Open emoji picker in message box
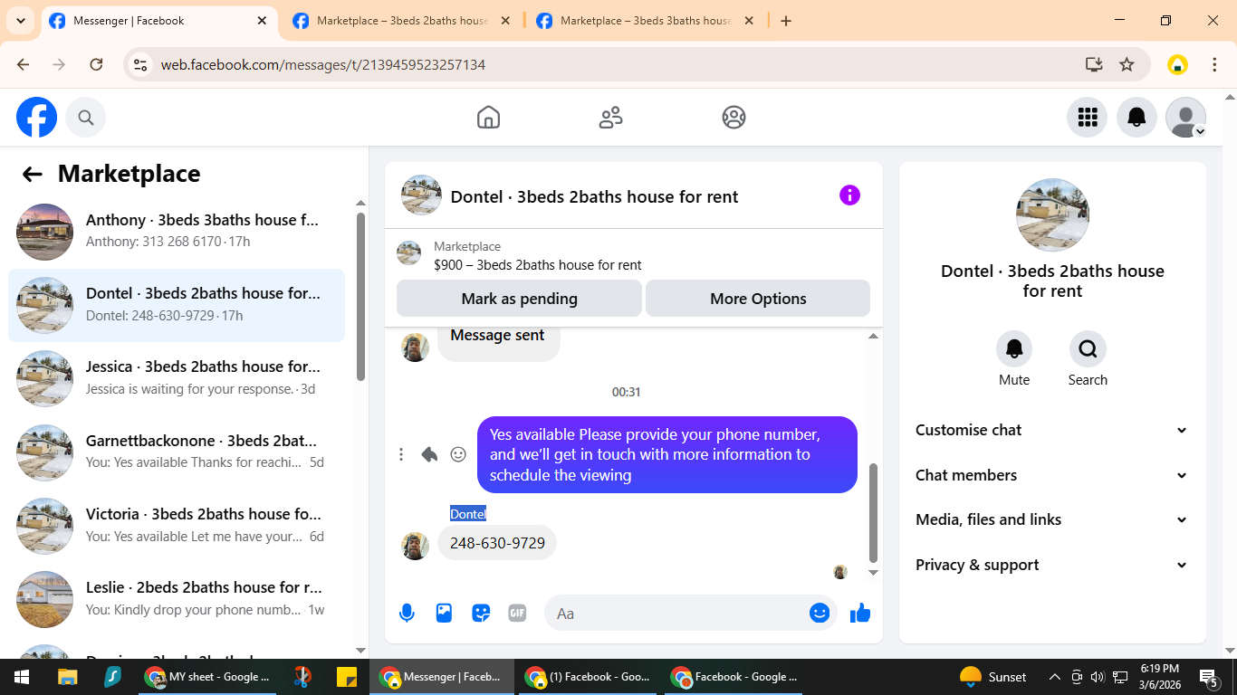Image resolution: width=1237 pixels, height=695 pixels. (820, 614)
